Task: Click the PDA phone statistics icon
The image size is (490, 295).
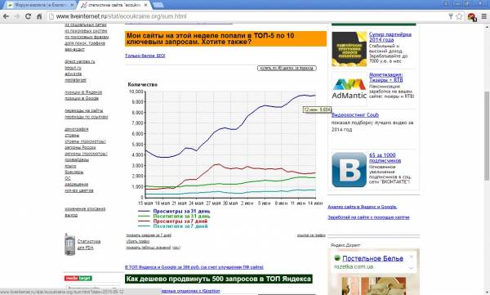Action: point(69,244)
